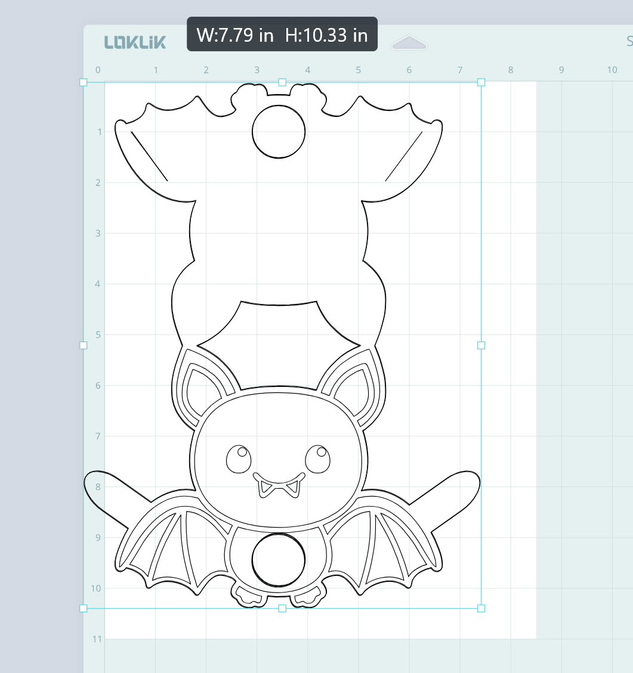This screenshot has height=673, width=633.
Task: Click the top-left selection resize handle
Action: tap(84, 82)
